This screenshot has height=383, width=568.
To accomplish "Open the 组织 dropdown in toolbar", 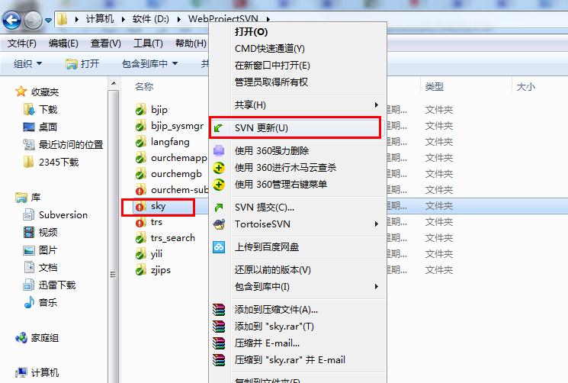I will click(x=28, y=64).
